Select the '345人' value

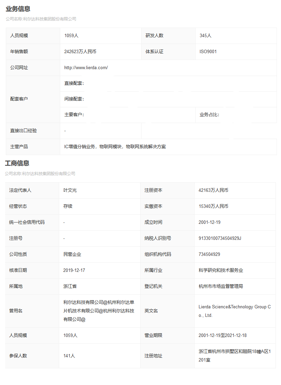pyautogui.click(x=205, y=35)
